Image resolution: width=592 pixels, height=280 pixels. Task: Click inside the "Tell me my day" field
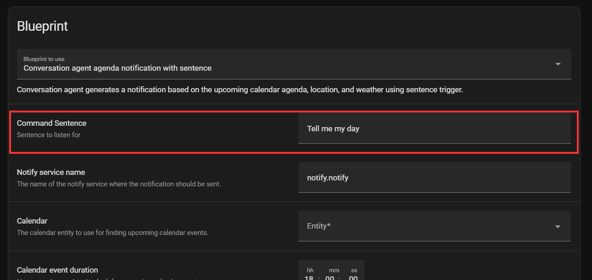(435, 129)
